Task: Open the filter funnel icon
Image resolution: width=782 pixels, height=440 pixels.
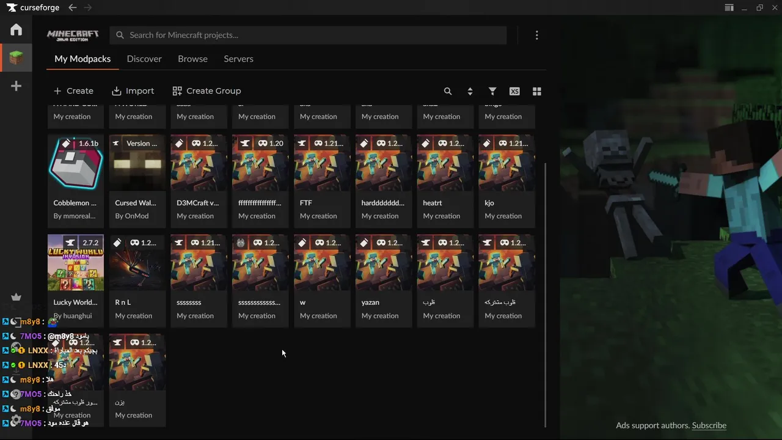Action: click(x=492, y=91)
